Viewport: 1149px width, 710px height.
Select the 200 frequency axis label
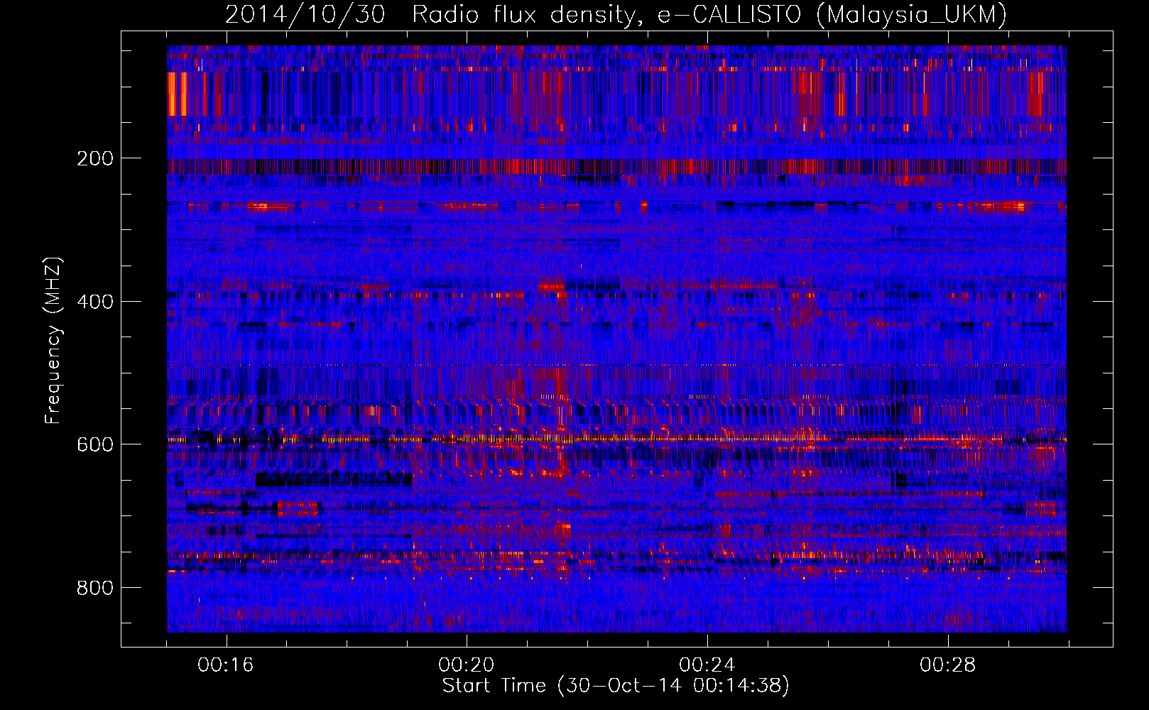pyautogui.click(x=94, y=158)
